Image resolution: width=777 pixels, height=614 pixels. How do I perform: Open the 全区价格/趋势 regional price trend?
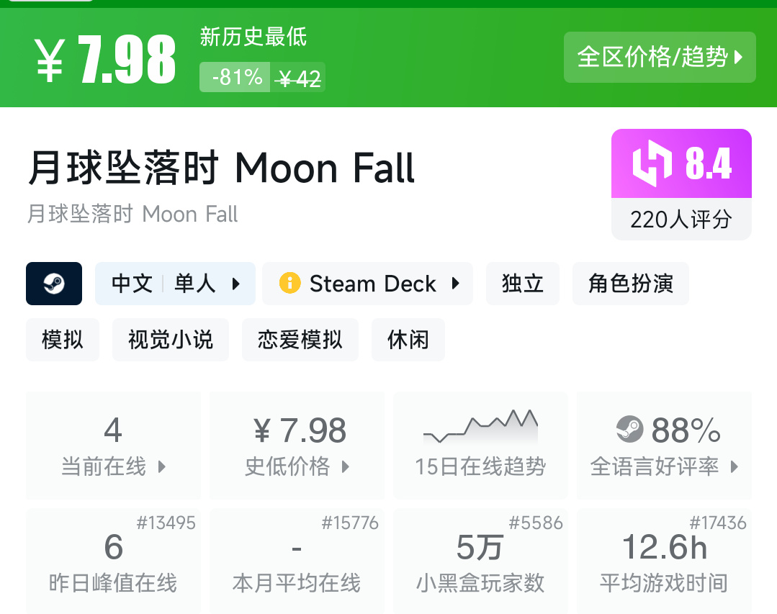point(660,57)
